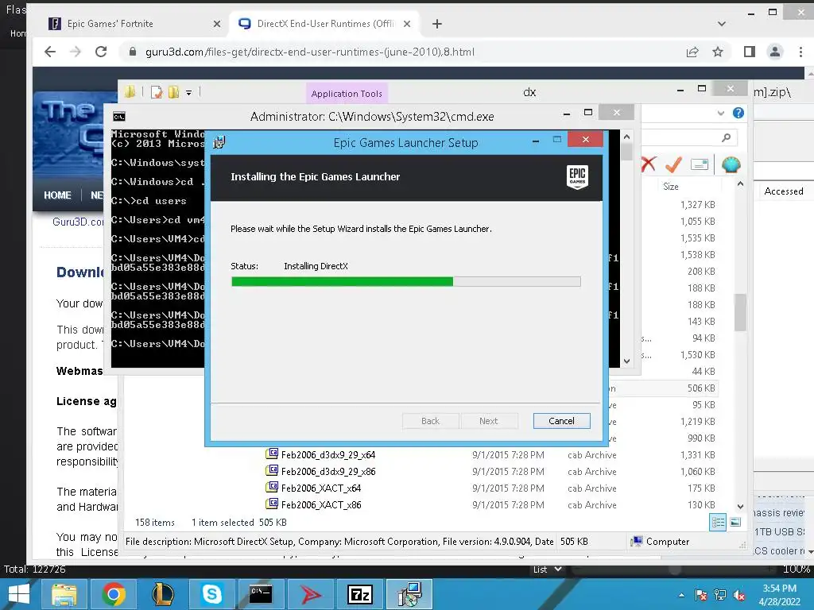Screen dimensions: 814x610
Task: Click the orange checkmark icon in the Explorer ribbon
Action: pos(673,164)
